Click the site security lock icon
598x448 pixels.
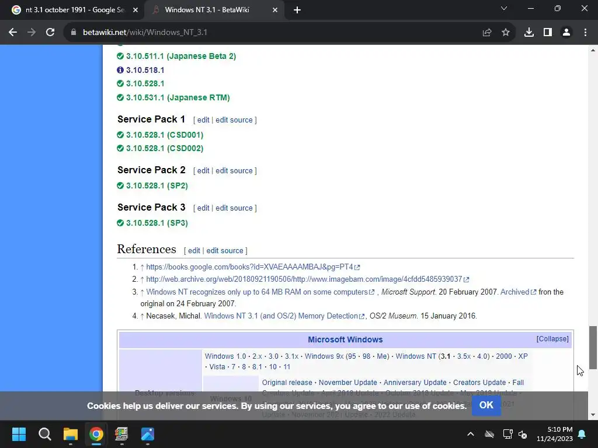click(x=73, y=33)
